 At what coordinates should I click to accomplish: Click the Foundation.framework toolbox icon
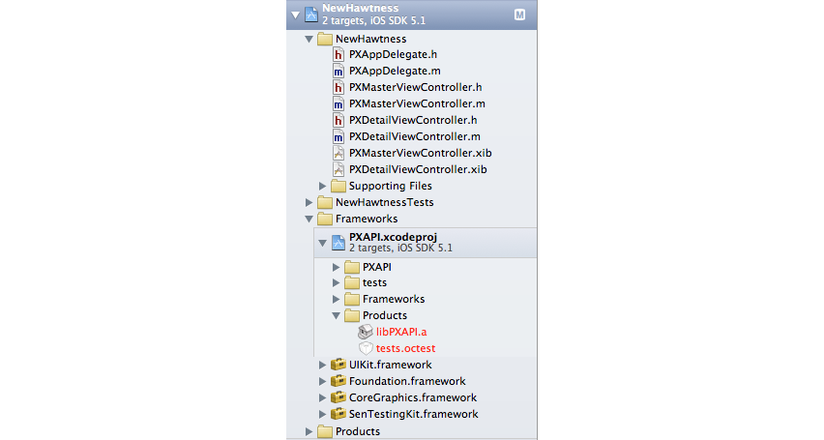[338, 381]
